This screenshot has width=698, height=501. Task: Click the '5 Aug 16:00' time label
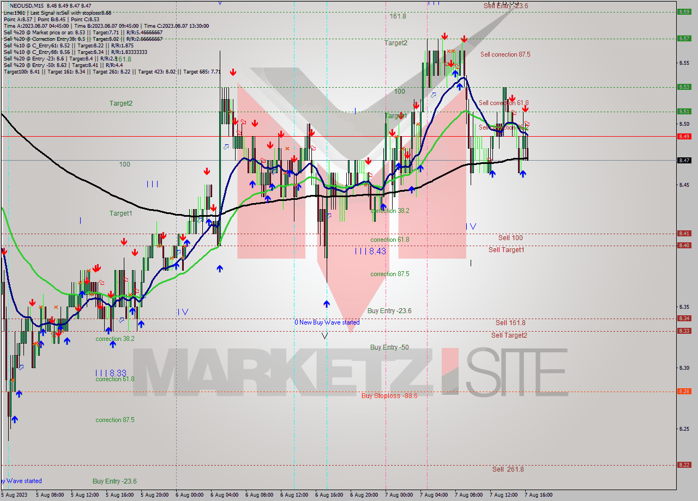(120, 495)
